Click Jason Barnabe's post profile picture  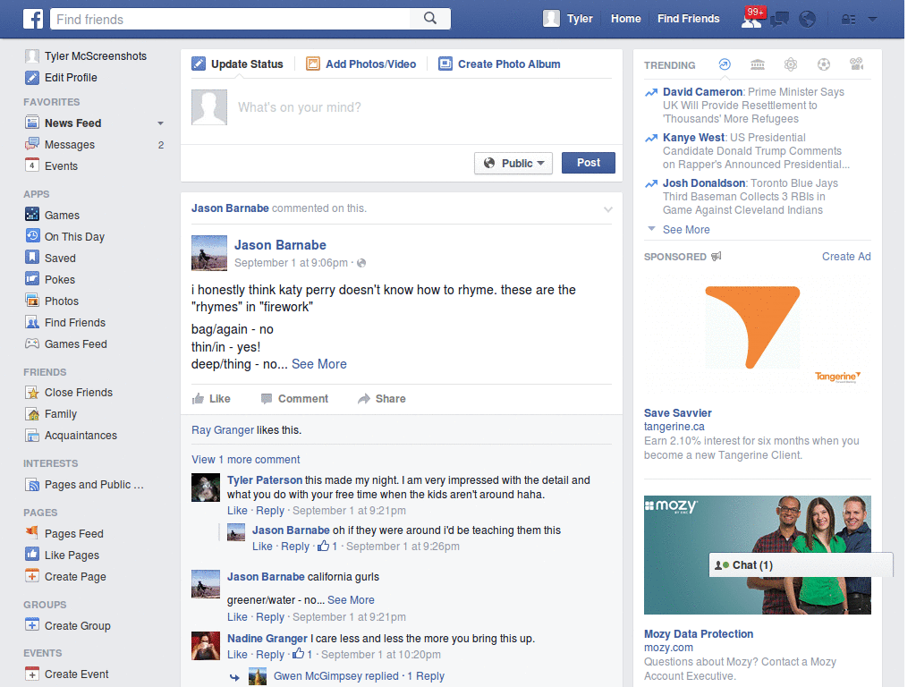pyautogui.click(x=209, y=253)
